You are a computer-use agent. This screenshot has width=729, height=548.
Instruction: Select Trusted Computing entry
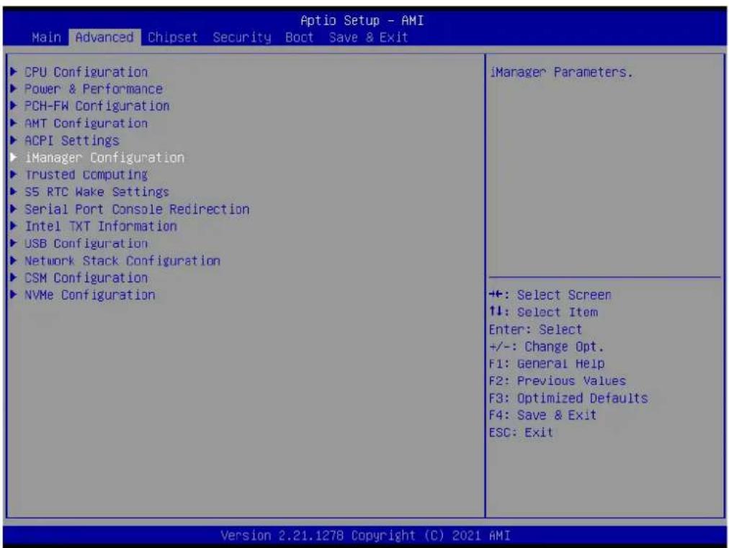pos(86,175)
